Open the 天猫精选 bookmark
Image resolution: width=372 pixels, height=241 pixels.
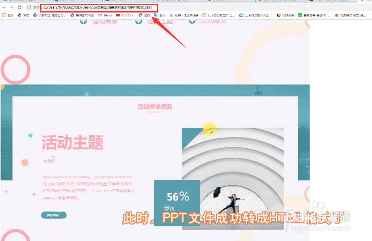(x=50, y=15)
